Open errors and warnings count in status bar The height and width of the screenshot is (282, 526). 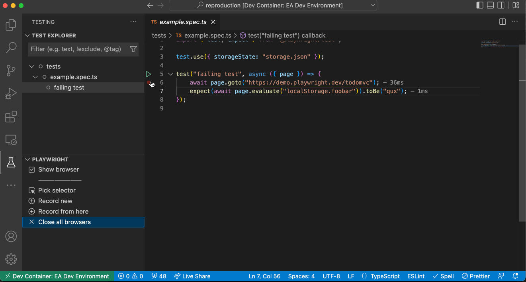[131, 276]
